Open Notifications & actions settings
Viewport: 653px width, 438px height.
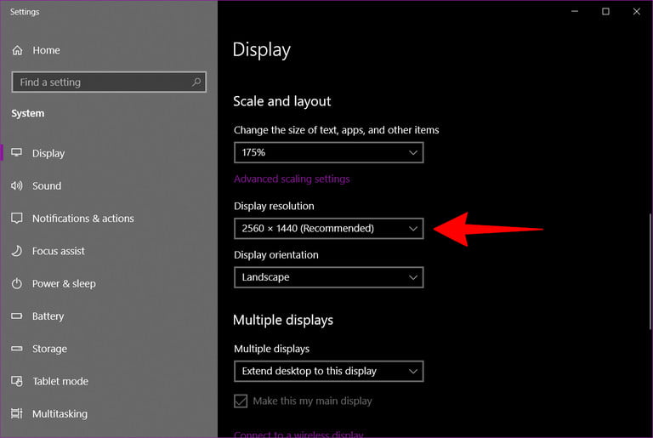[109, 218]
